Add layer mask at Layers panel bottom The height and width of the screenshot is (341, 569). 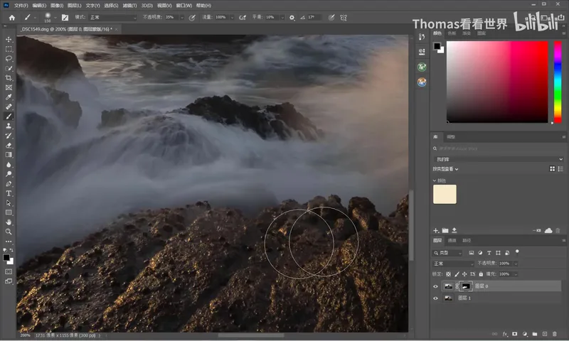click(514, 334)
